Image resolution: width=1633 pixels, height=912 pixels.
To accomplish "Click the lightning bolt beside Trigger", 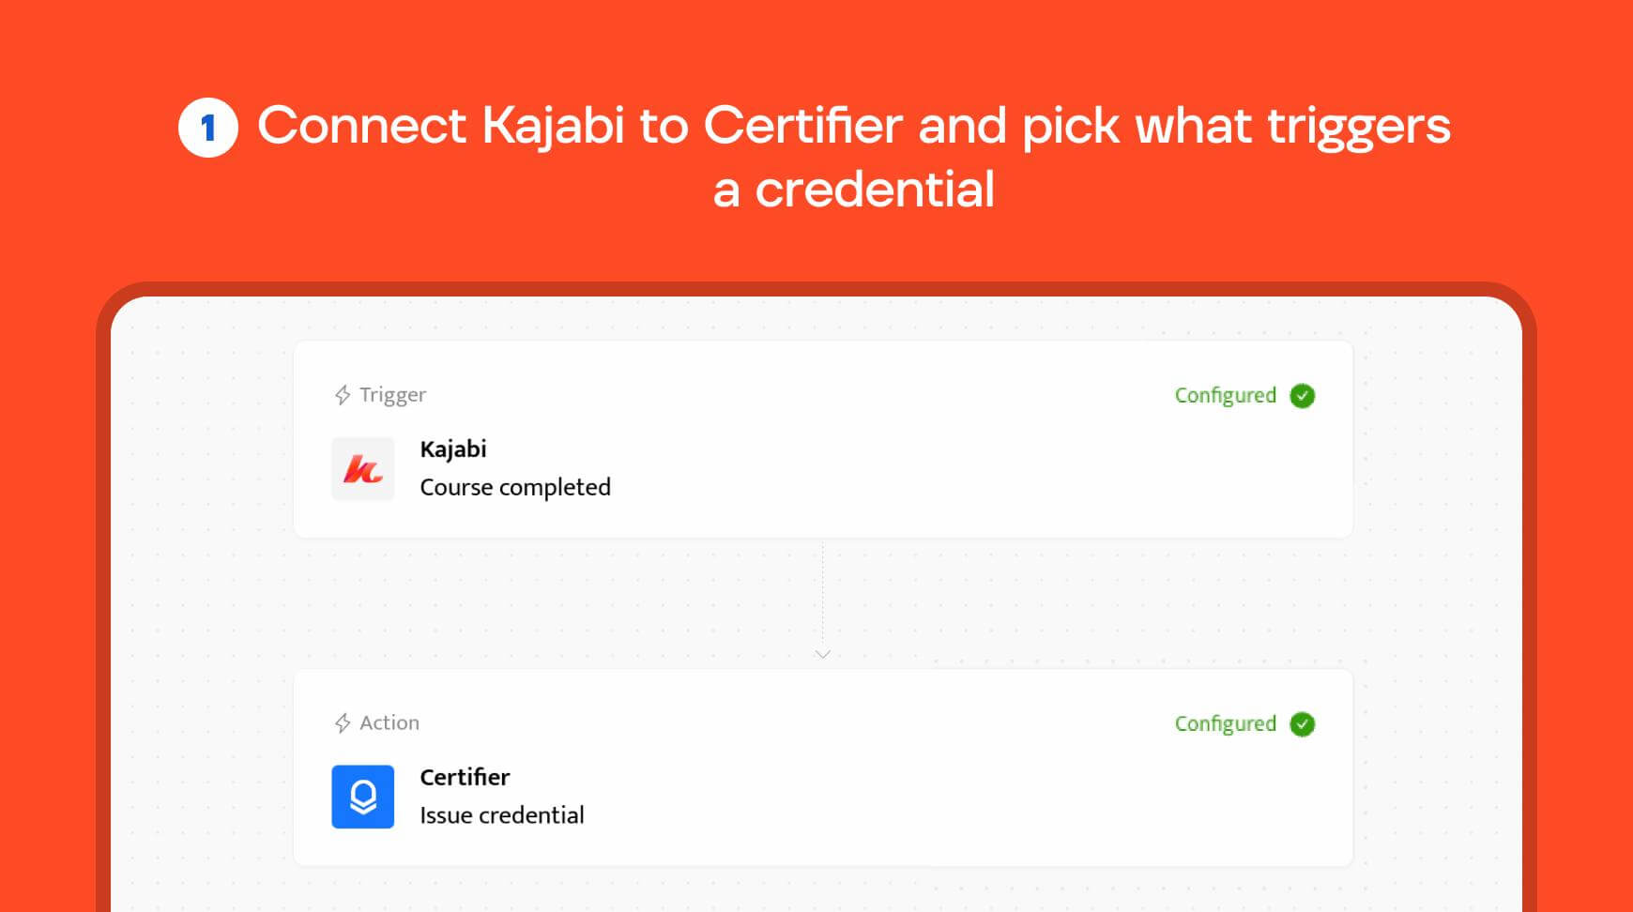I will point(343,395).
